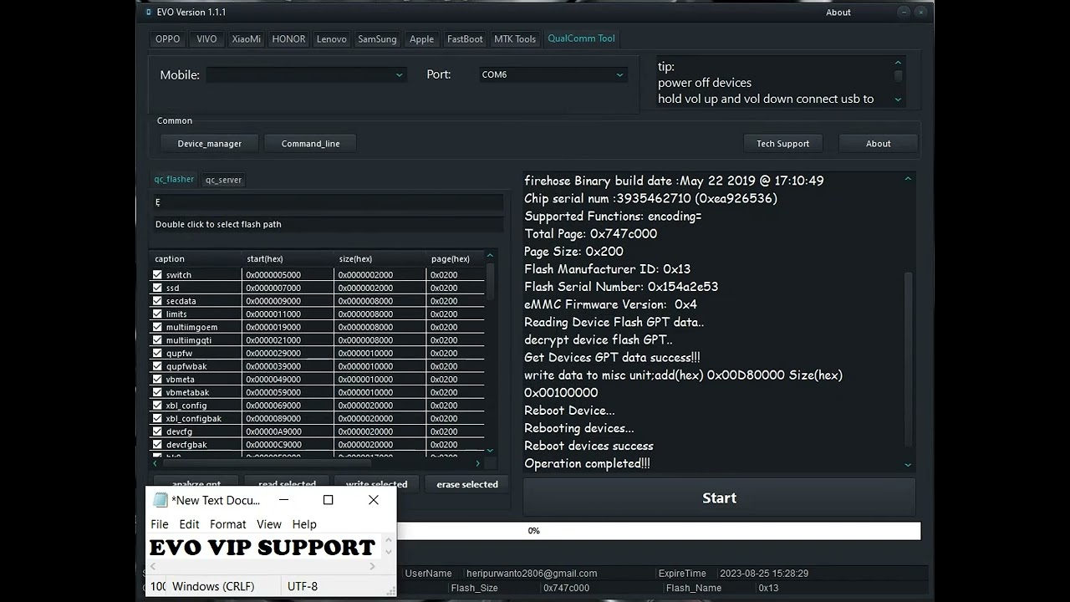Click the 'Operation completed!!!' log line
The width and height of the screenshot is (1070, 602).
point(587,463)
